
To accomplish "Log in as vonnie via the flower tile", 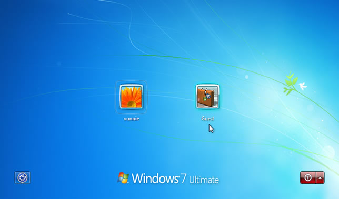I will pos(131,97).
